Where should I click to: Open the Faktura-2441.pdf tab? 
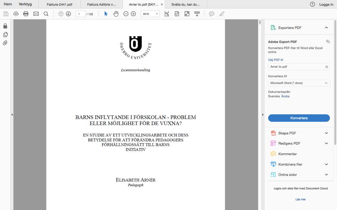pos(59,4)
